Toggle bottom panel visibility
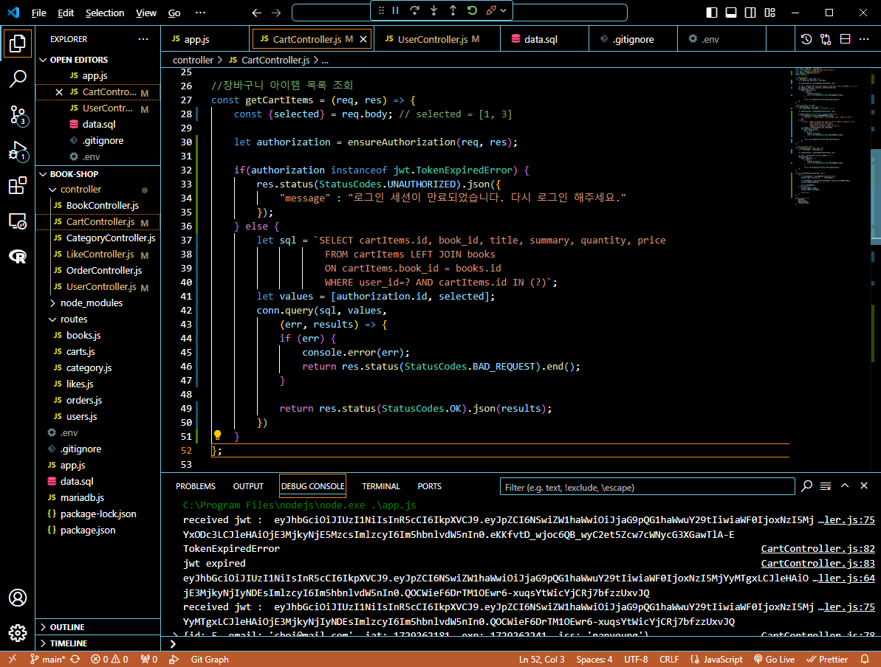The height and width of the screenshot is (667, 881). pos(731,13)
